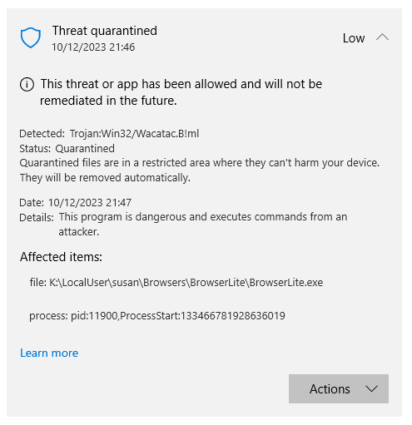Open the Learn more link
Viewport: 412px width, 425px height.
pyautogui.click(x=49, y=353)
